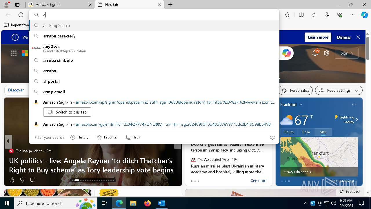Open the notifications bell icon
This screenshot has height=209, width=371.
pos(315,53)
